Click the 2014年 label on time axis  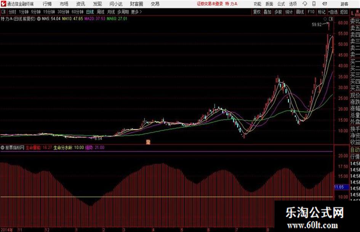(x=6, y=230)
